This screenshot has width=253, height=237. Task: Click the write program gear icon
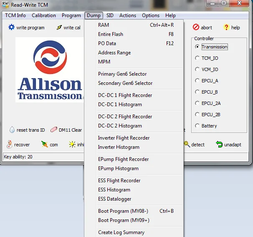(11, 27)
